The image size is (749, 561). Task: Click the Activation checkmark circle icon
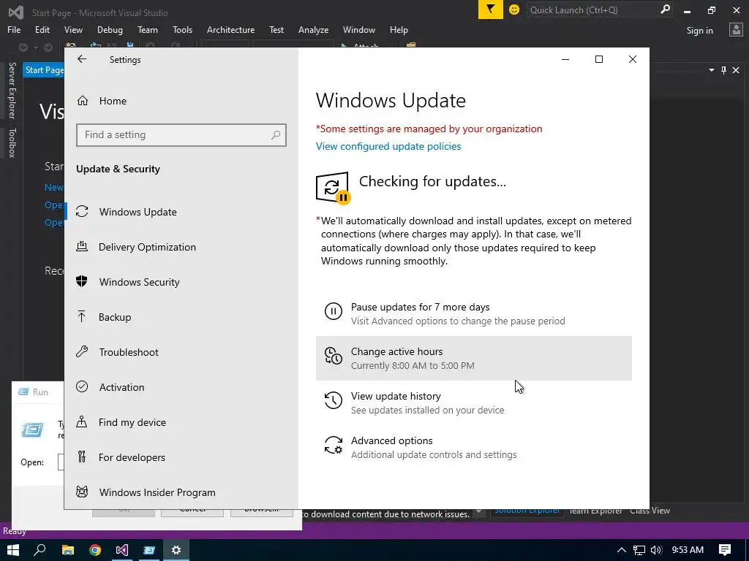(x=82, y=387)
